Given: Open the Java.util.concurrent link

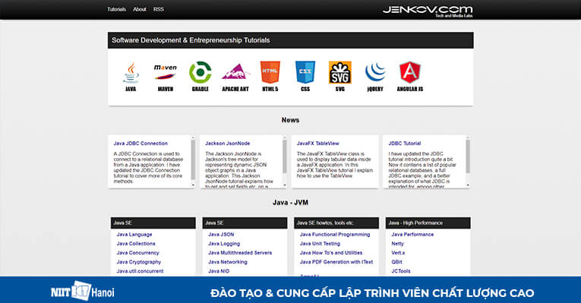Looking at the screenshot, I should tap(140, 271).
